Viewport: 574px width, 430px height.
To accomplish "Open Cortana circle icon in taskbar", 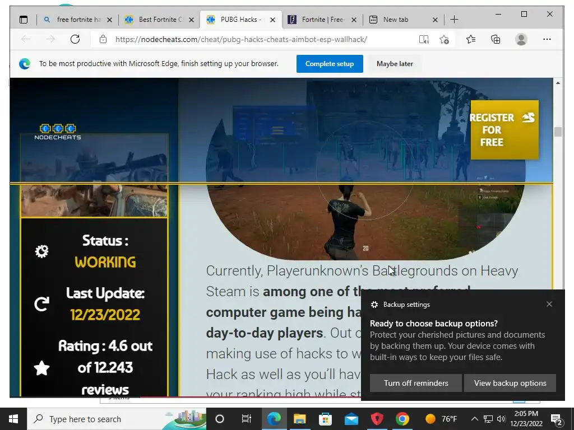I will point(220,419).
